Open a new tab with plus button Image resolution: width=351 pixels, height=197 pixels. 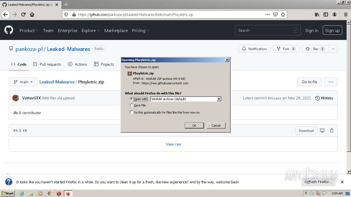pos(66,5)
